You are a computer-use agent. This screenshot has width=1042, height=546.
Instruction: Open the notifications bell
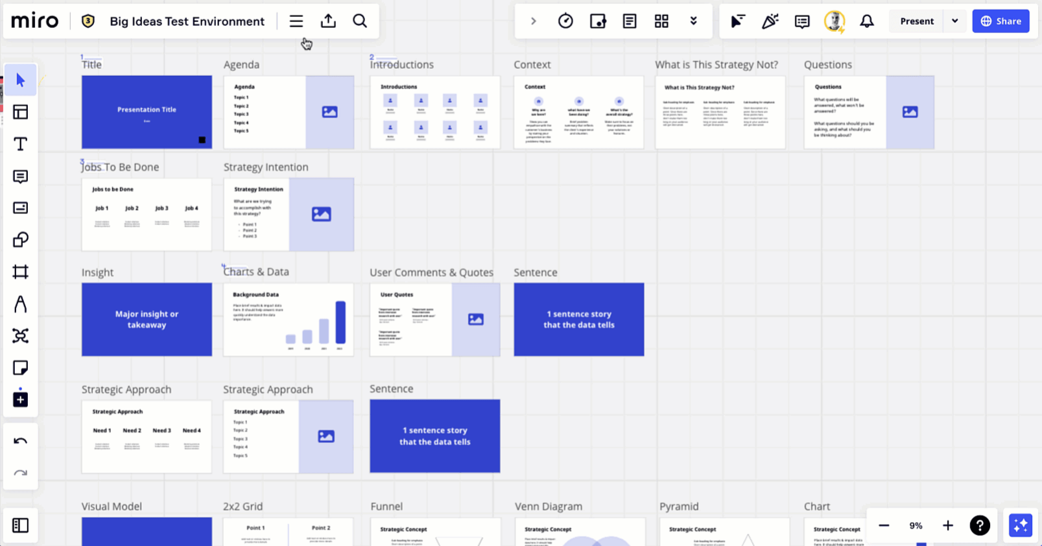click(x=867, y=21)
